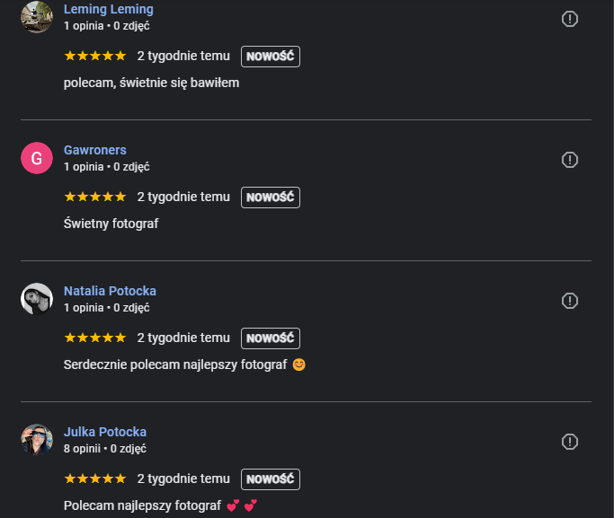Viewport: 614px width, 518px height.
Task: Open Natalia Potocka's avatar photo
Action: click(36, 299)
